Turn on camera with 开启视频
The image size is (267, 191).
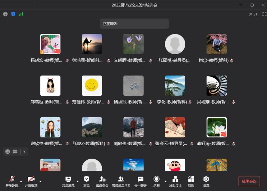click(x=31, y=181)
